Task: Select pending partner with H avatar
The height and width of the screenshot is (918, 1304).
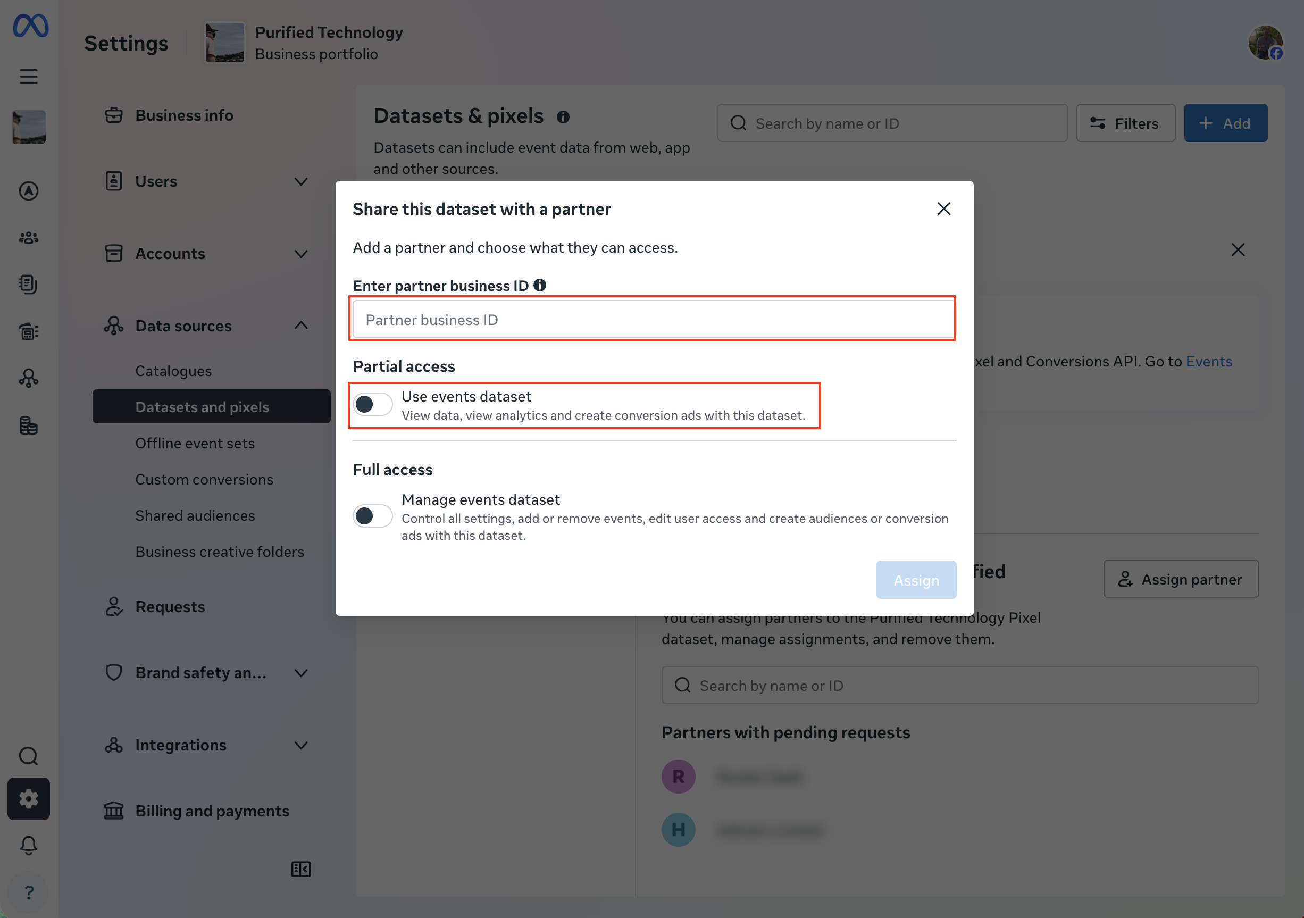Action: point(742,831)
